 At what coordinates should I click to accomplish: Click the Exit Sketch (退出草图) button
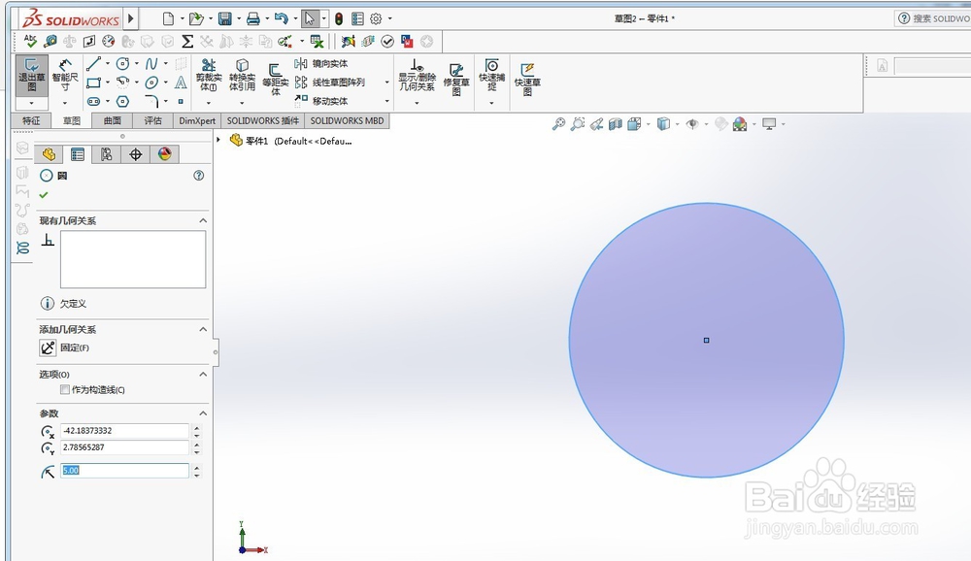pyautogui.click(x=32, y=76)
